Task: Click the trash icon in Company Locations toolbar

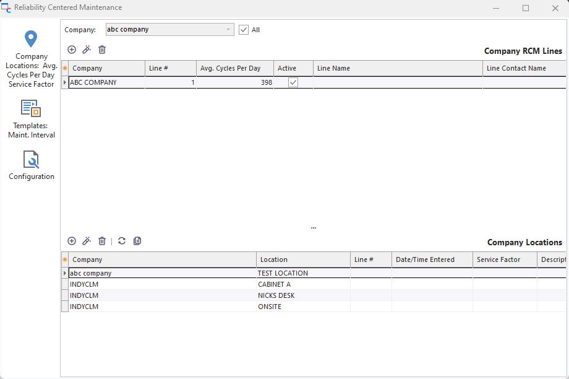Action: [102, 241]
